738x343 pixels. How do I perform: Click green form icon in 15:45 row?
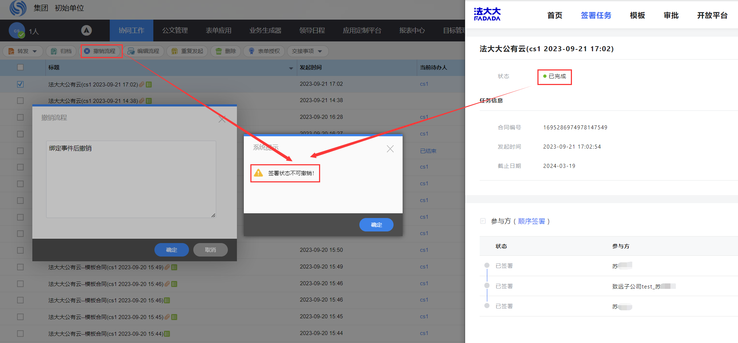[x=174, y=317]
